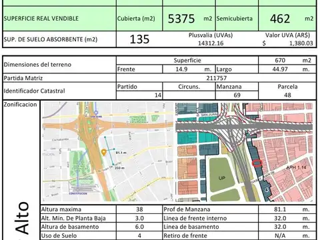Click the Prof de Manzana label
This screenshot has width=320, height=240.
(x=187, y=209)
